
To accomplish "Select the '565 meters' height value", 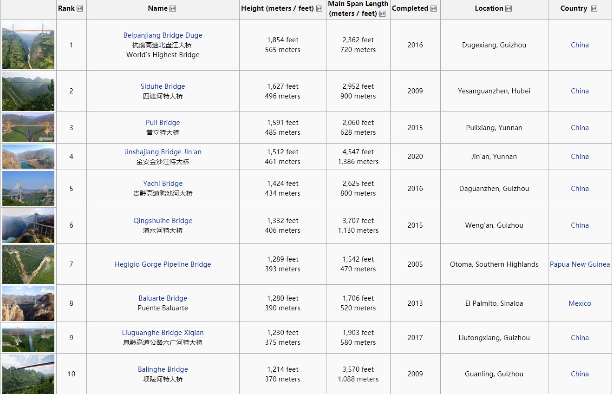I will (x=283, y=50).
